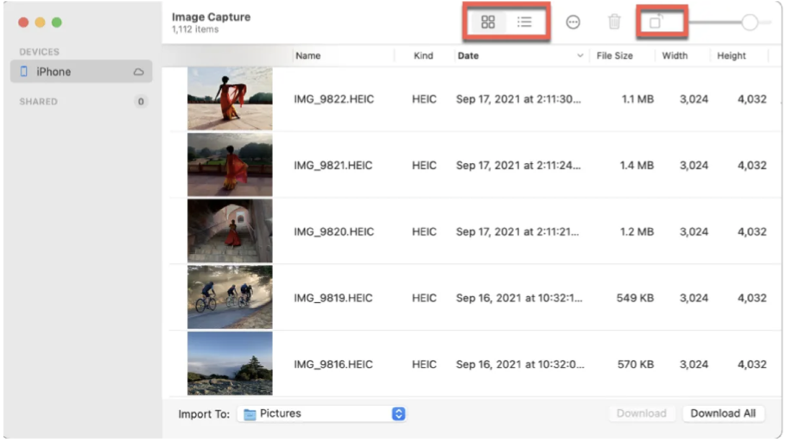This screenshot has width=786, height=442.
Task: Click the 549 KB file size cell
Action: tap(635, 298)
